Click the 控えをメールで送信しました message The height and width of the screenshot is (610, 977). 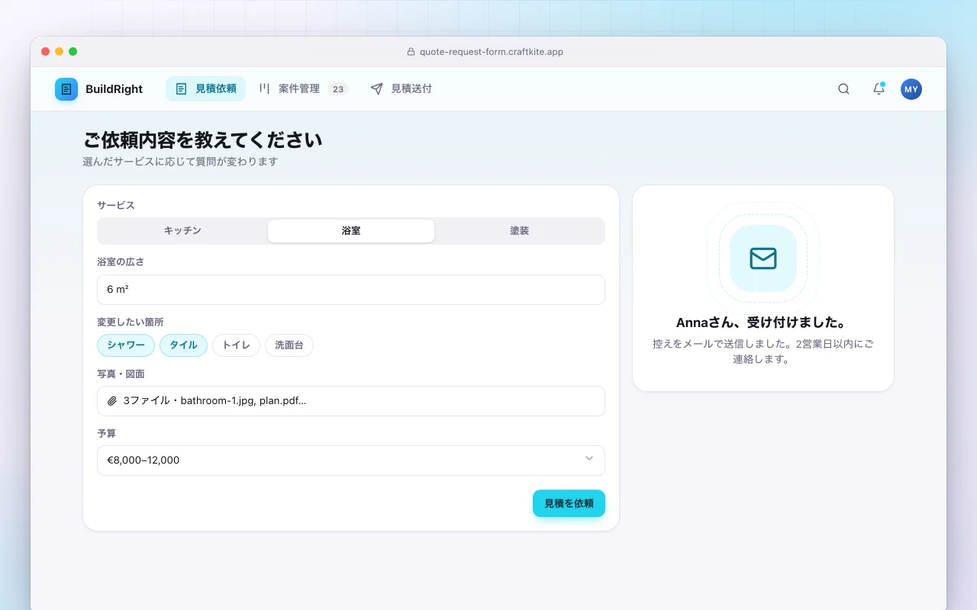[763, 352]
